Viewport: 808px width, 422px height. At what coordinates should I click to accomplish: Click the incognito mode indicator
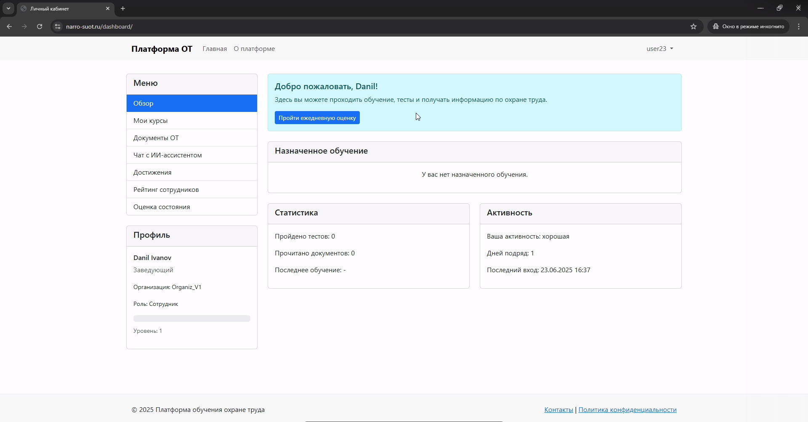pos(748,26)
